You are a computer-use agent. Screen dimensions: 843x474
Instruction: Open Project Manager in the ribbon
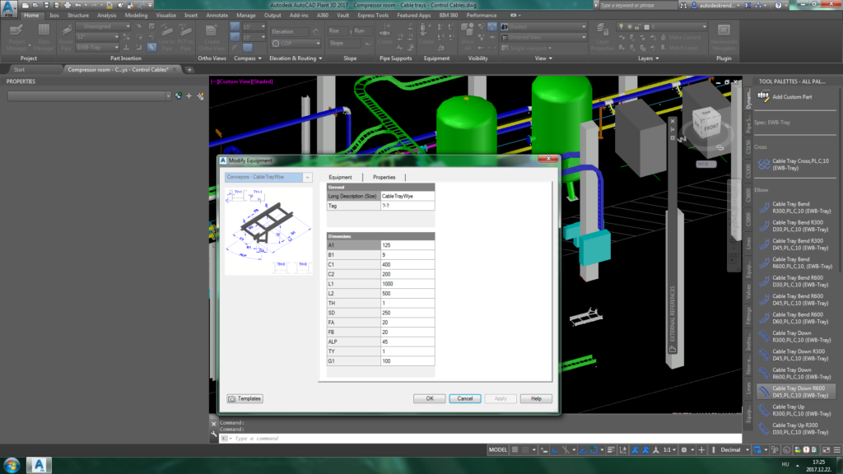(x=16, y=37)
